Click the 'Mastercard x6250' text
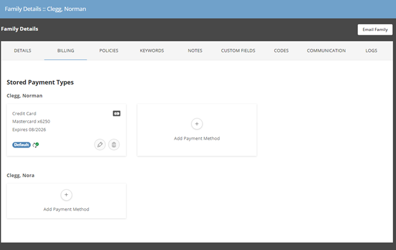 point(31,122)
